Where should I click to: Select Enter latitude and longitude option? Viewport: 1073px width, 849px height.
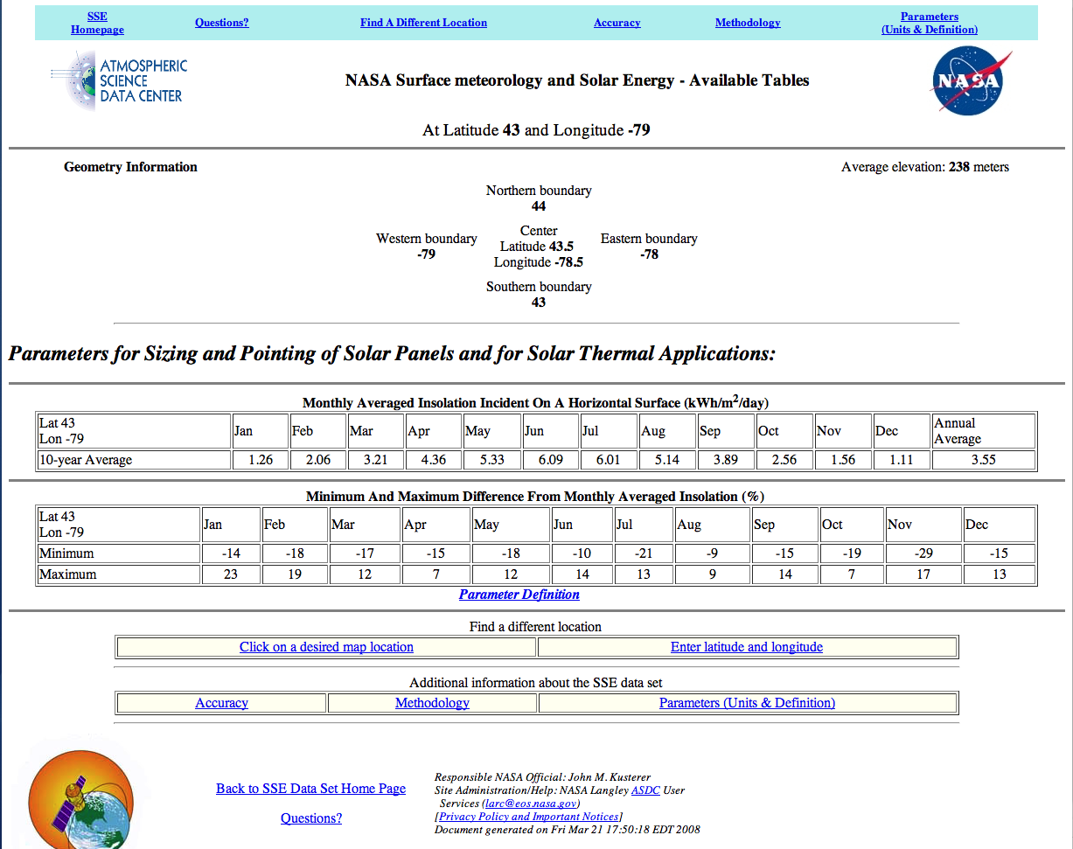pyautogui.click(x=747, y=646)
